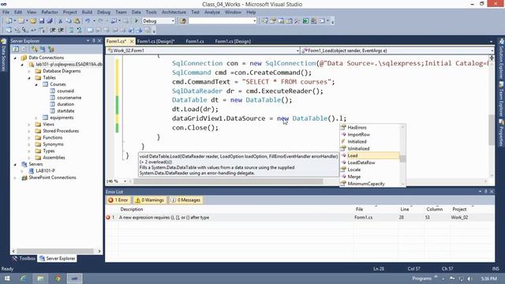This screenshot has width=505, height=284.
Task: Expand the equipments table node
Action: (x=36, y=118)
